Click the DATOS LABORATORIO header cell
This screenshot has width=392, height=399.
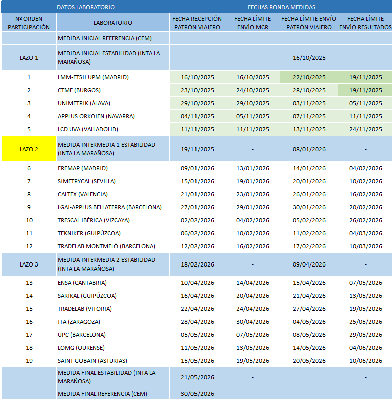[x=86, y=7]
